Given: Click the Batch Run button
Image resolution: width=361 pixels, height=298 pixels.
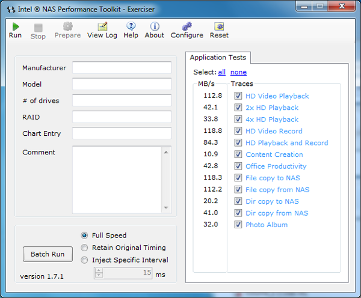Looking at the screenshot, I should pos(48,254).
